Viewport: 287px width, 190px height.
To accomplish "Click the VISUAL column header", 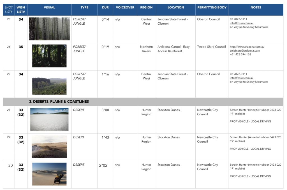I will pyautogui.click(x=49, y=10).
